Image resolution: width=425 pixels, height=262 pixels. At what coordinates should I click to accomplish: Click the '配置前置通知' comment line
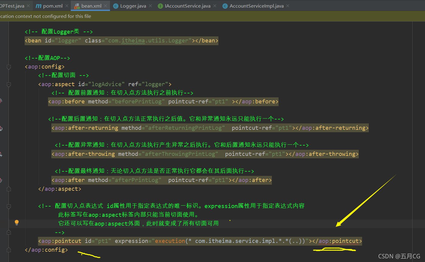click(122, 93)
